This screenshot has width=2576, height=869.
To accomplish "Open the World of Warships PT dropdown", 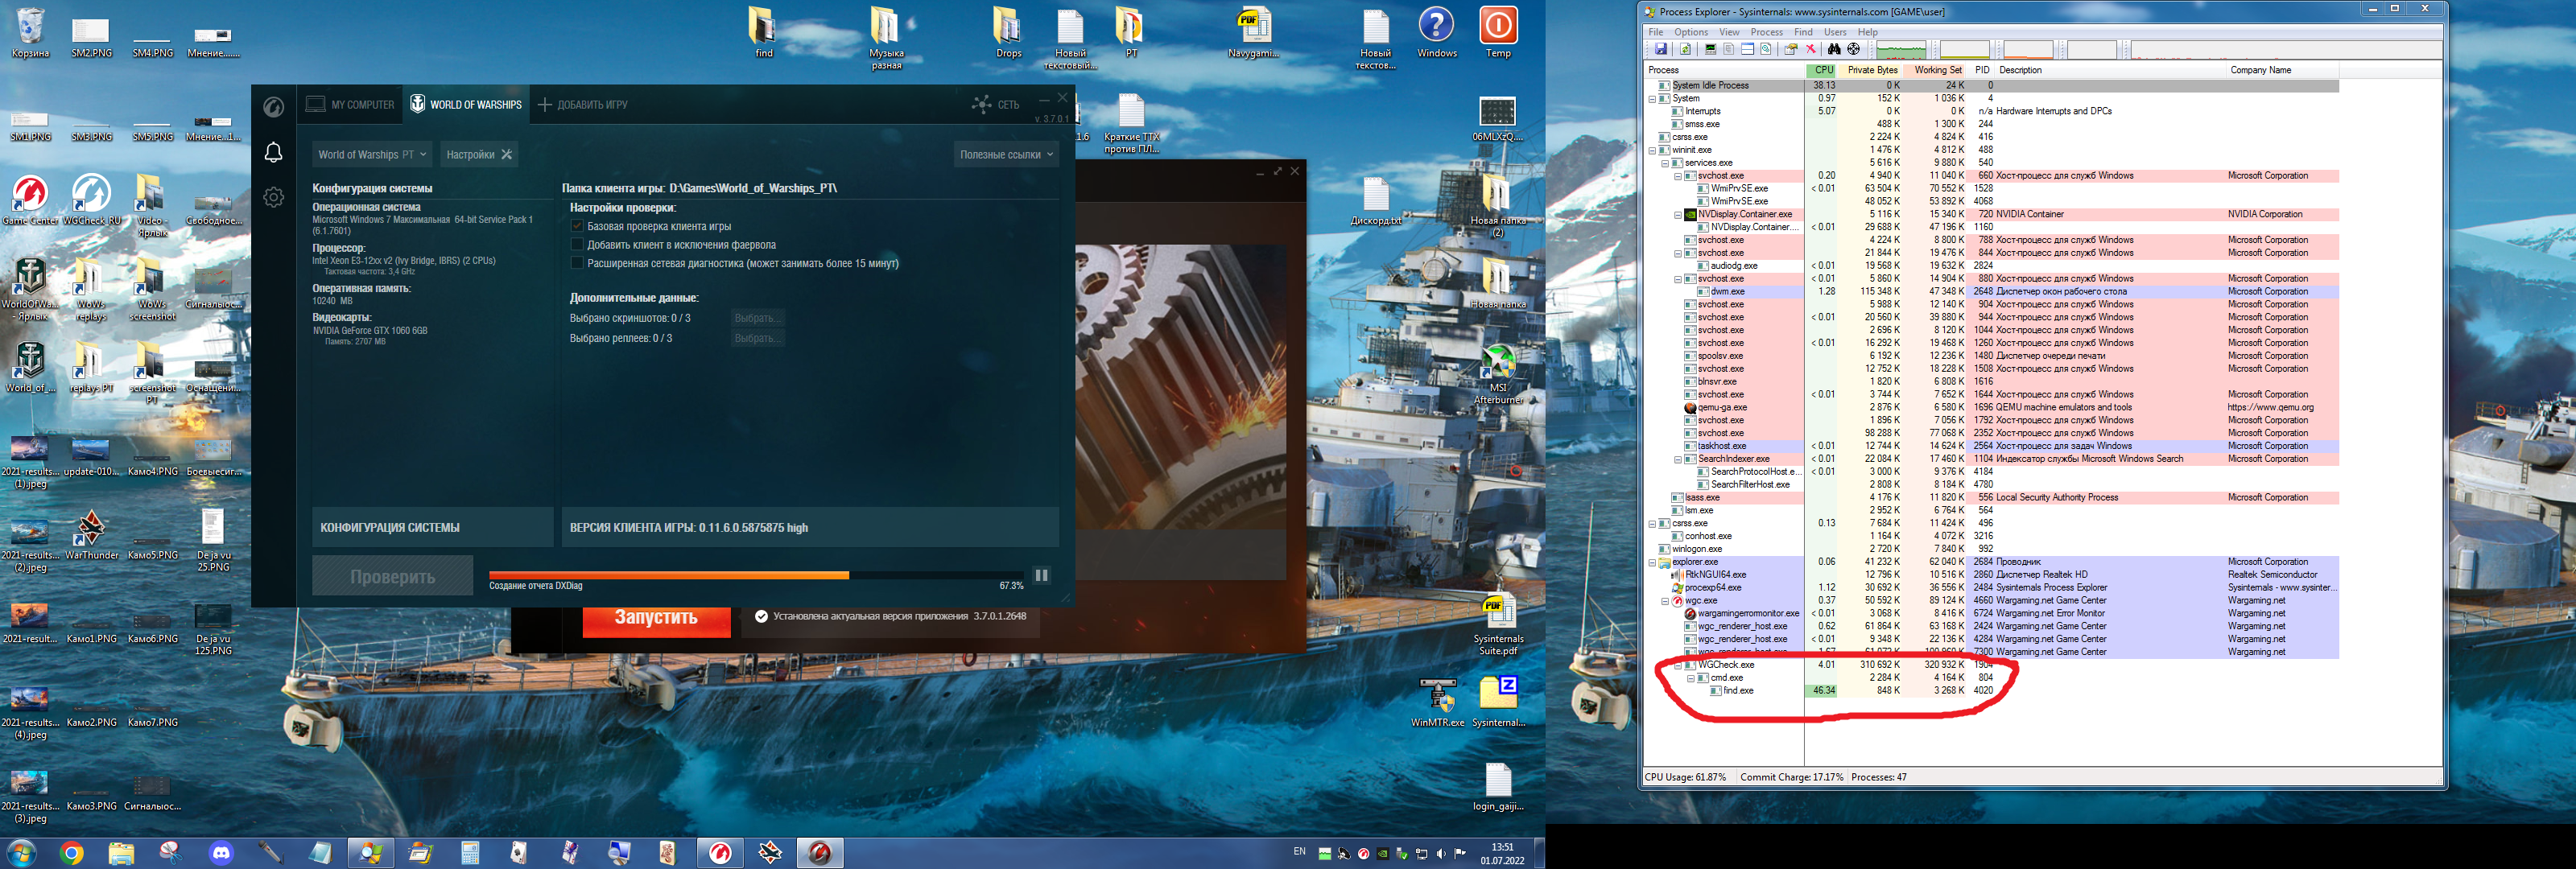I will click(371, 154).
